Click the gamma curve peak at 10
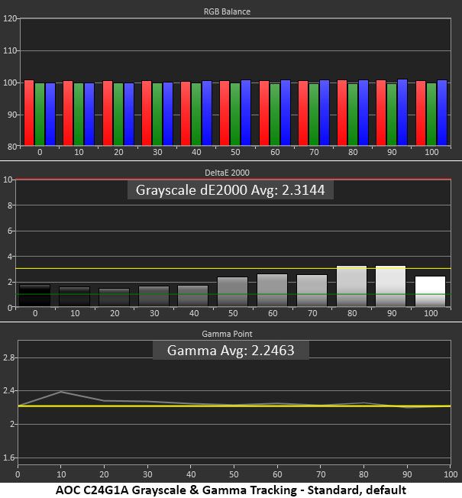 (61, 392)
